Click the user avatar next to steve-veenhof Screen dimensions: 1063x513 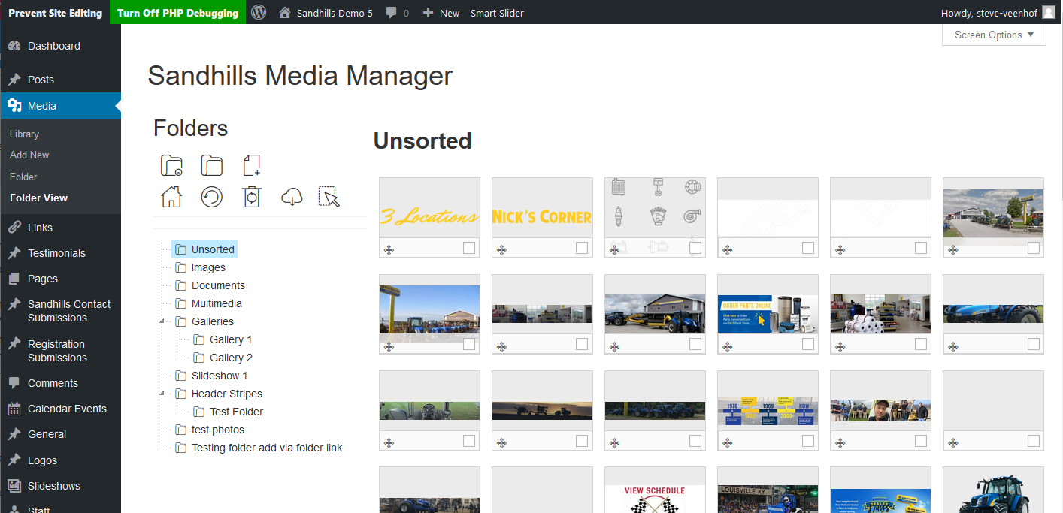[1049, 12]
